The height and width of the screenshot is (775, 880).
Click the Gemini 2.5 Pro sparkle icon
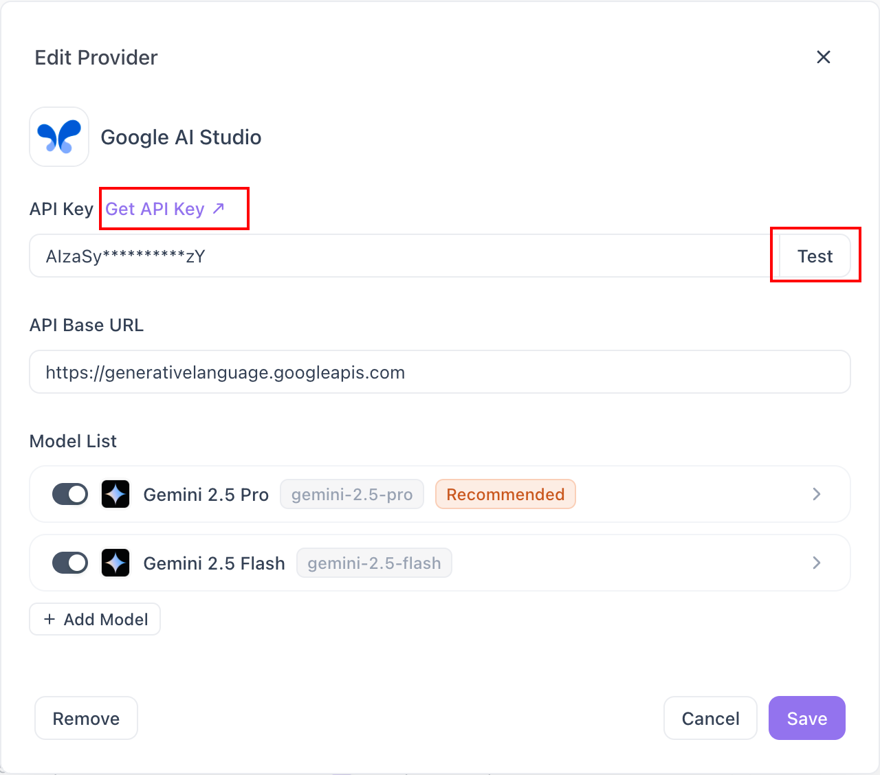pos(115,494)
